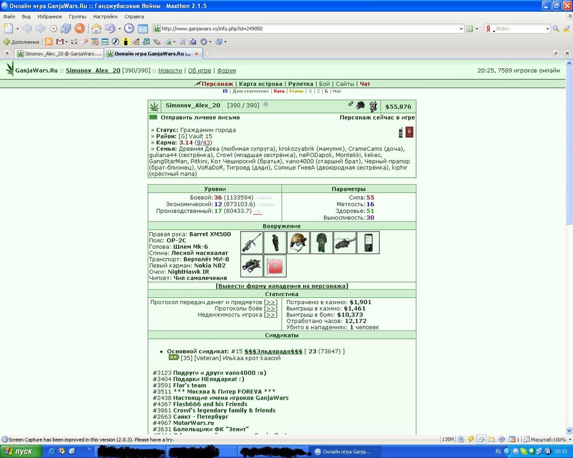The height and width of the screenshot is (458, 573).
Task: Click the green mail envelope icon
Action: pyautogui.click(x=153, y=117)
